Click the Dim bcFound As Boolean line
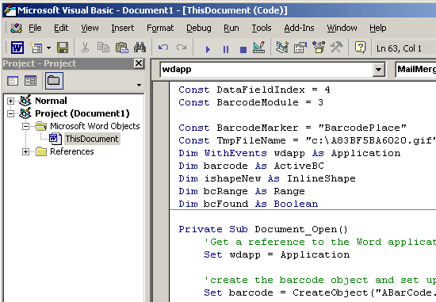436x302 pixels. click(248, 204)
